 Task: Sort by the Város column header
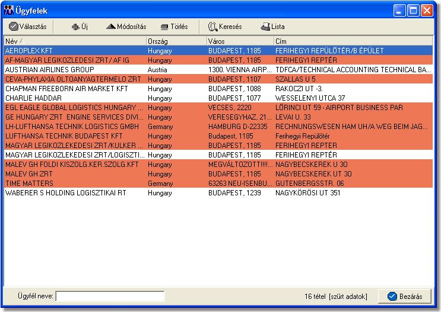[x=240, y=41]
